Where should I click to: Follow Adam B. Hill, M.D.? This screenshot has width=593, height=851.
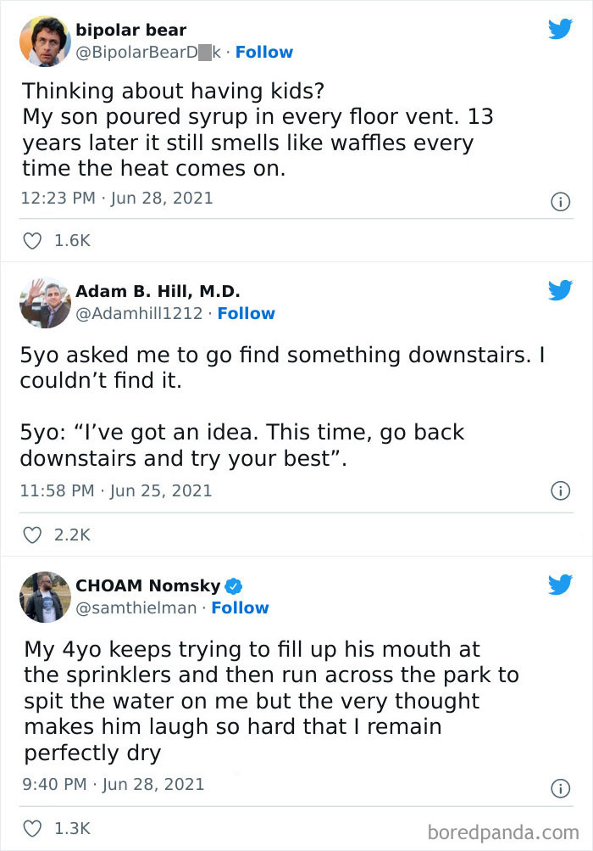tap(246, 314)
